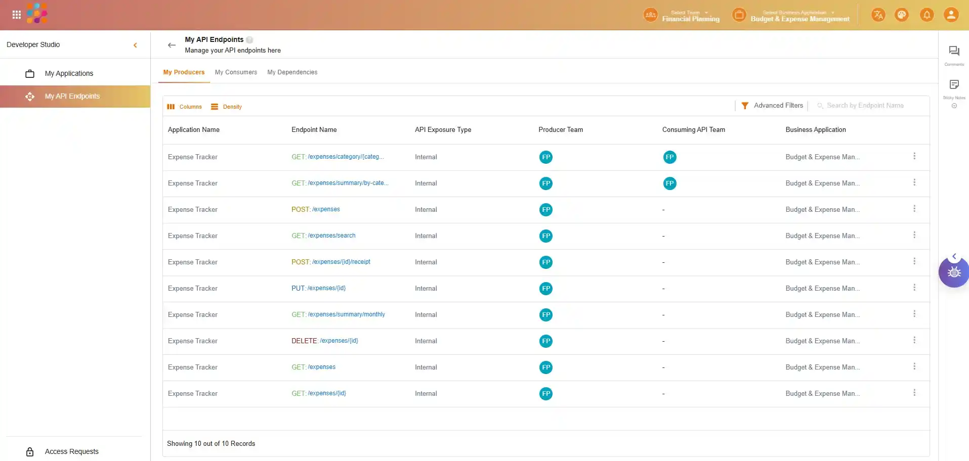Screen dimensions: 969x461
Task: Click the language translate icon
Action: click(x=878, y=15)
